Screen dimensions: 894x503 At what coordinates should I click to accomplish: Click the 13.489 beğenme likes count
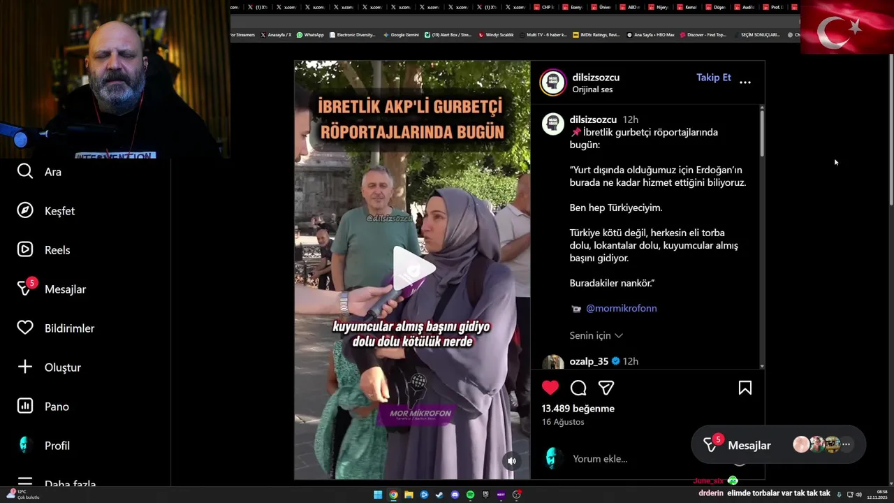pos(578,409)
